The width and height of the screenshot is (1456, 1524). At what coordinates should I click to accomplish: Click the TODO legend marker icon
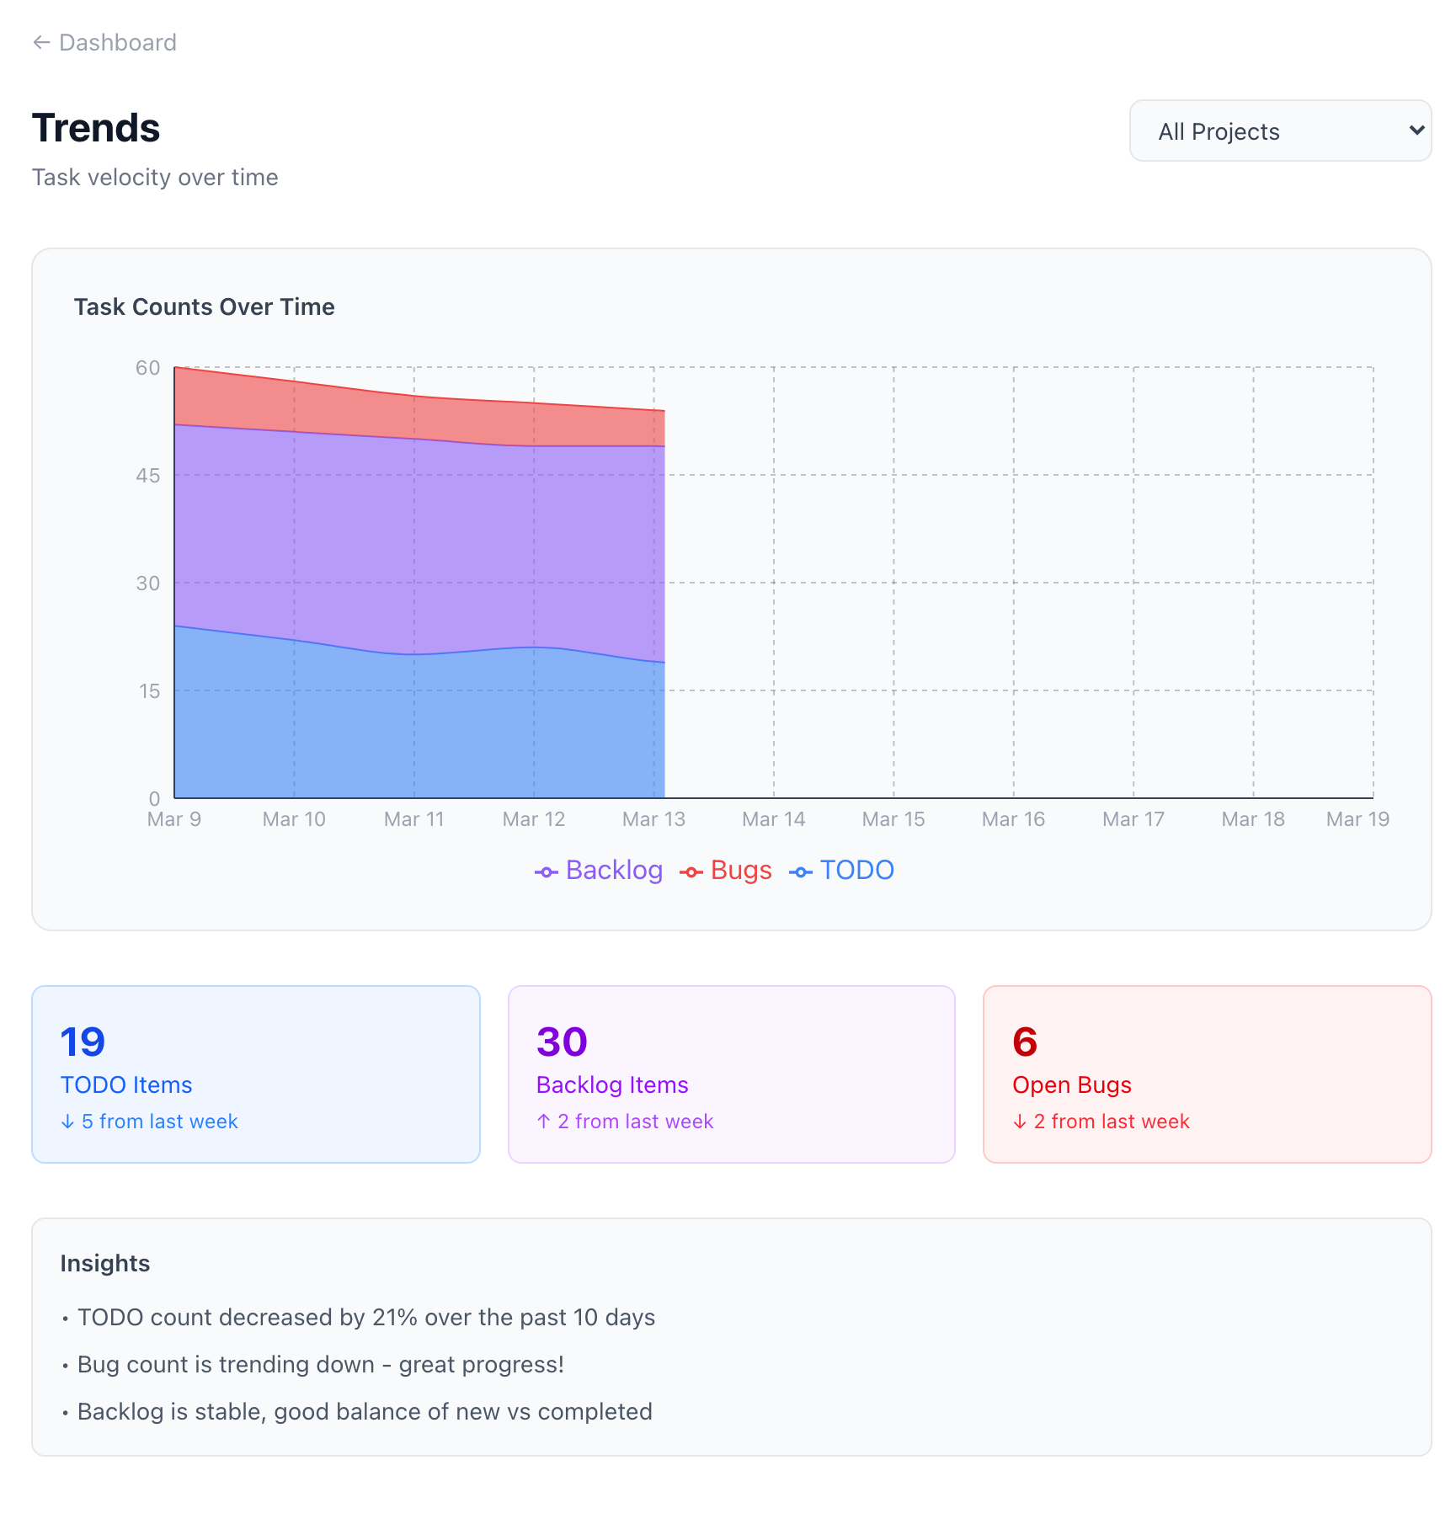(801, 871)
